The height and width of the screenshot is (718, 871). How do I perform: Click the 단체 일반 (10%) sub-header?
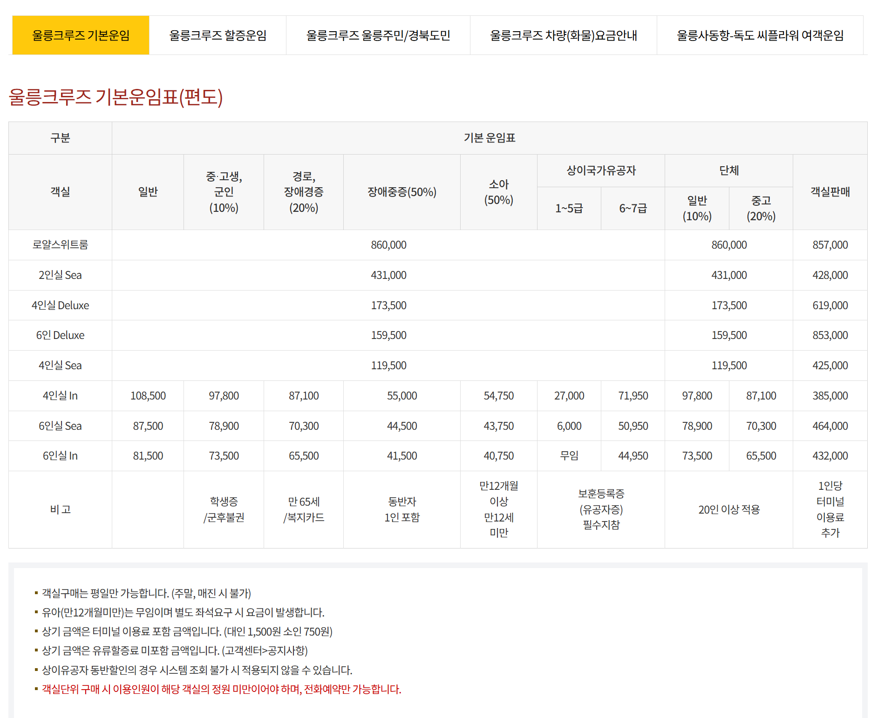(697, 208)
